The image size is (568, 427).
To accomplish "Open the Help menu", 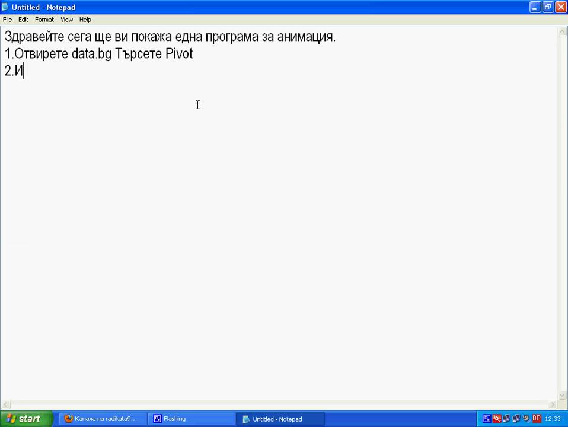I will (x=85, y=20).
